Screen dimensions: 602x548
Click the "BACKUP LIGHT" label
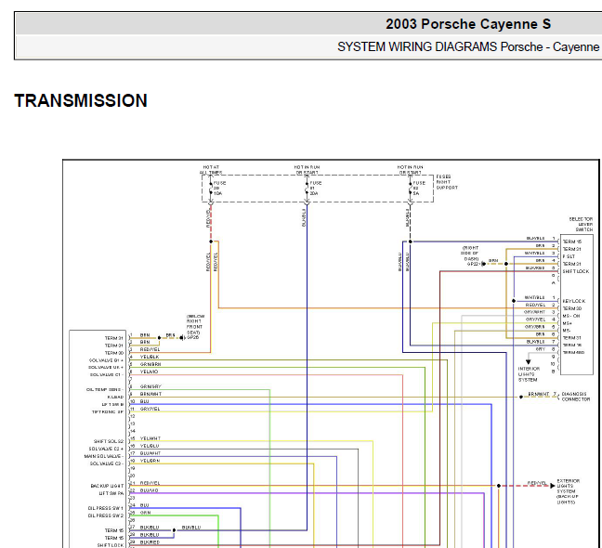tap(107, 486)
